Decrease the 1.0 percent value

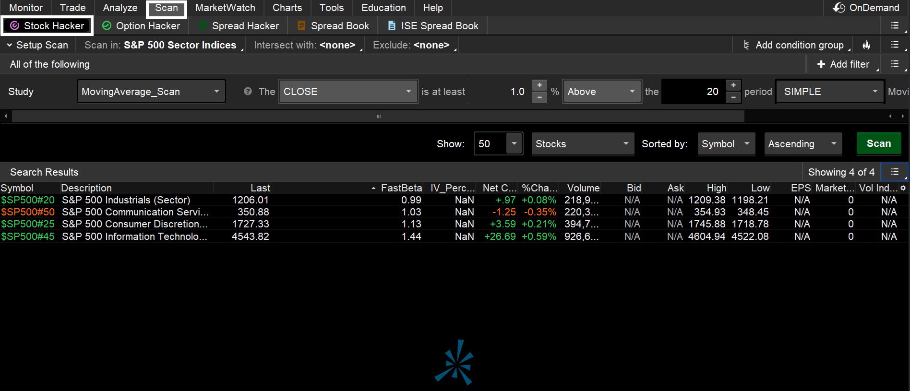point(539,97)
